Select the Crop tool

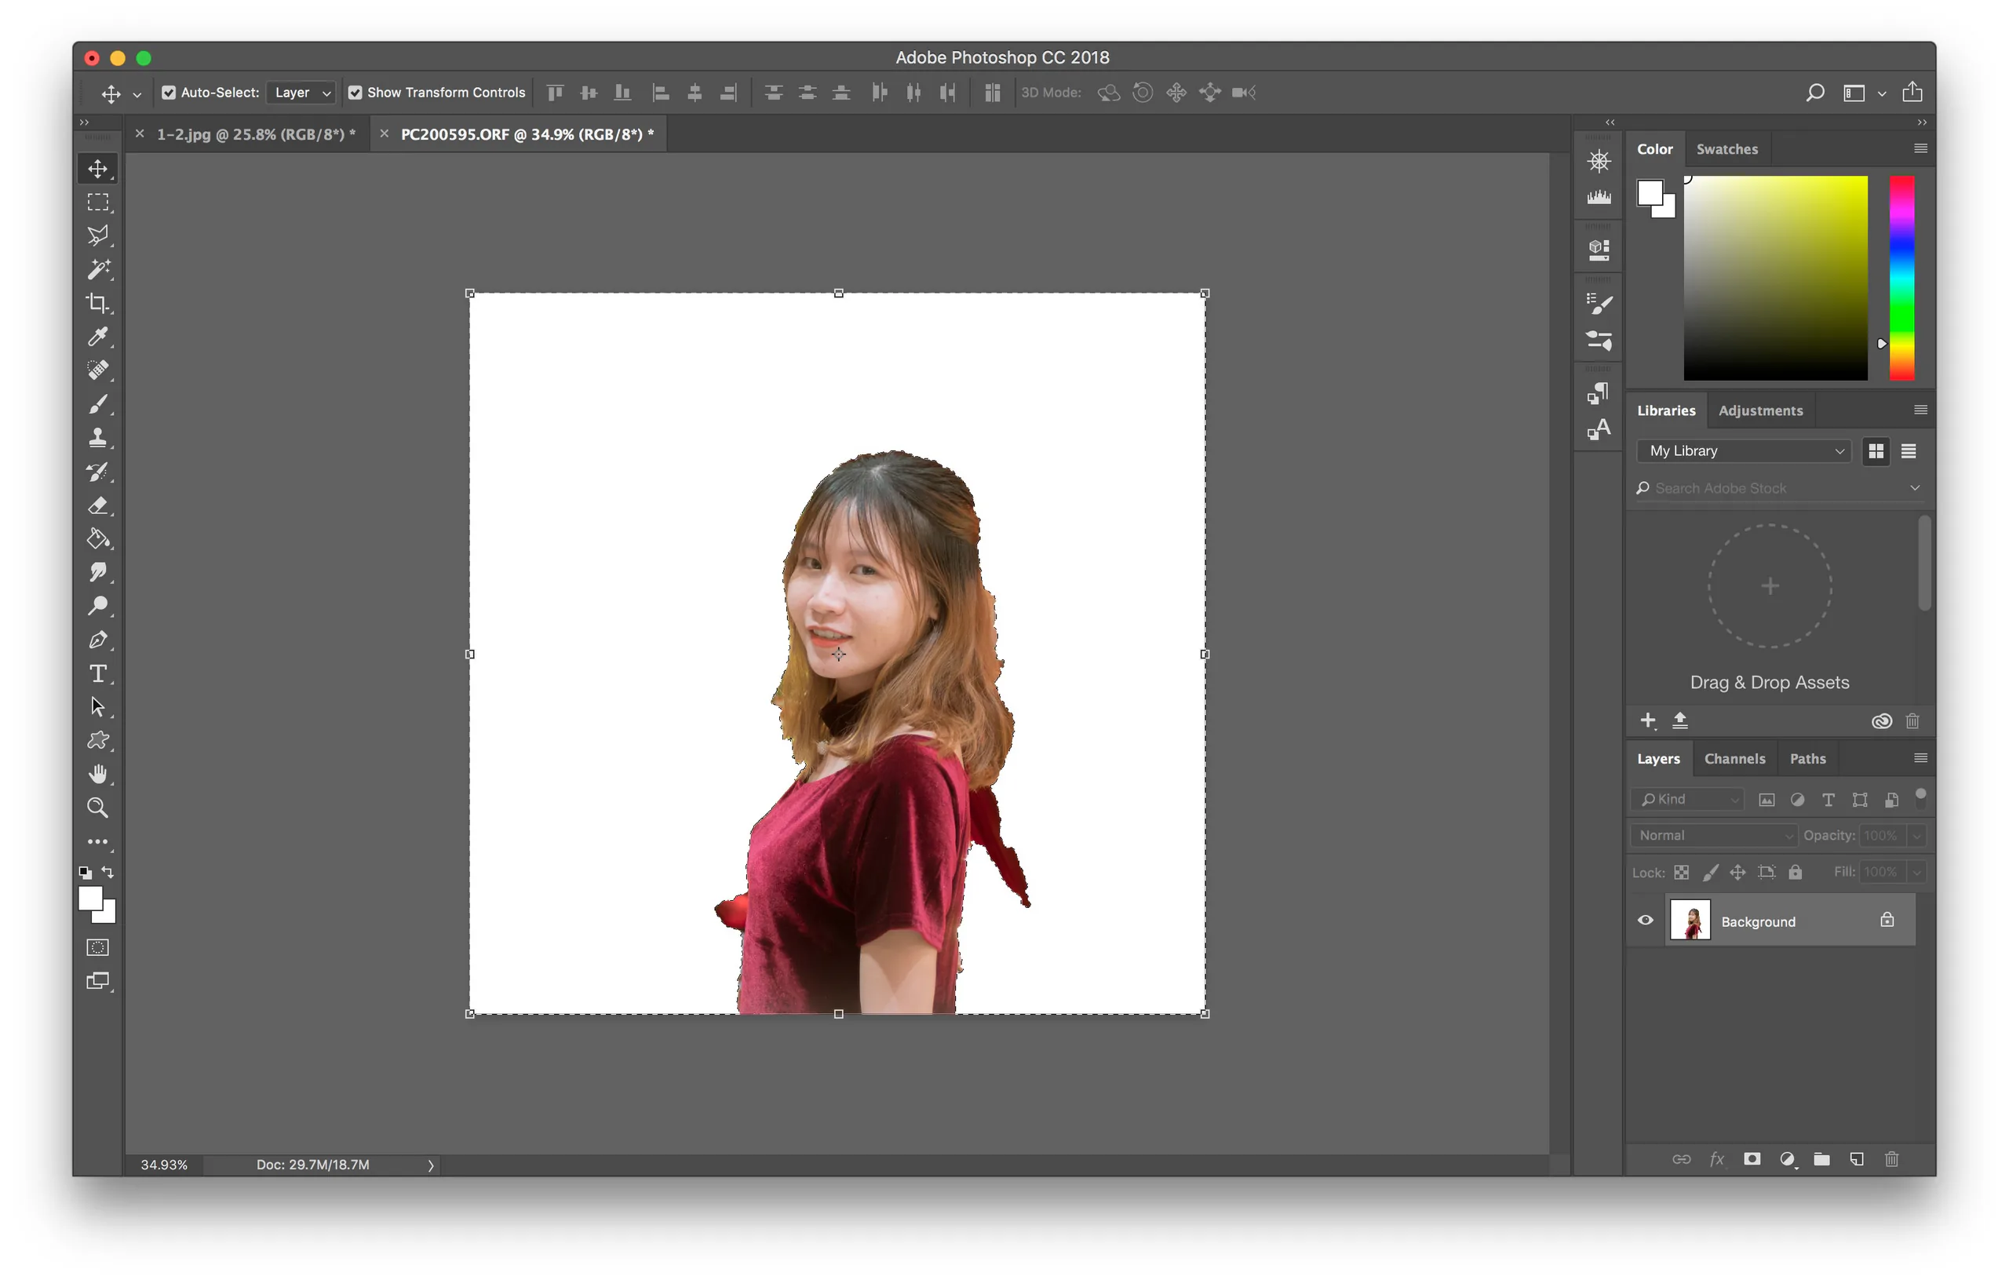(x=97, y=303)
